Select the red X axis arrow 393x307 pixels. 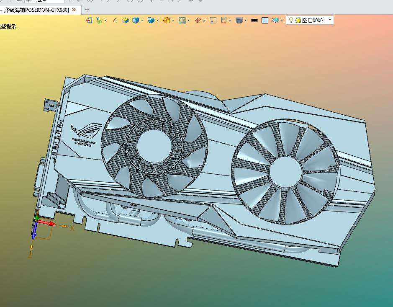coord(47,223)
